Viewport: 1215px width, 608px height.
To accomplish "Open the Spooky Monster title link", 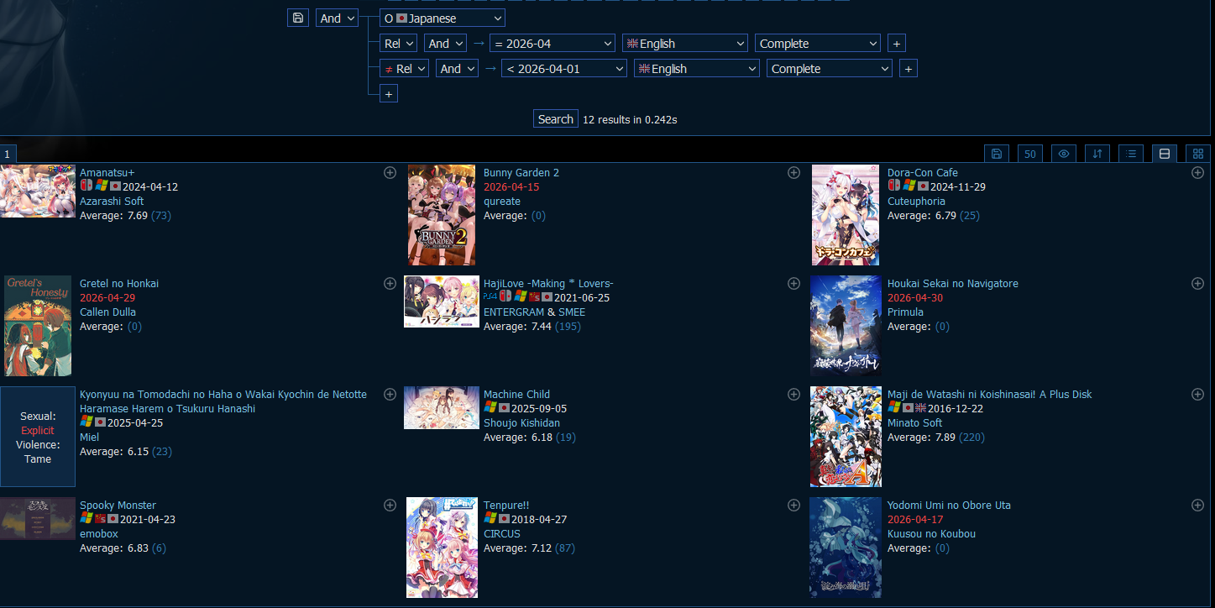I will click(118, 505).
